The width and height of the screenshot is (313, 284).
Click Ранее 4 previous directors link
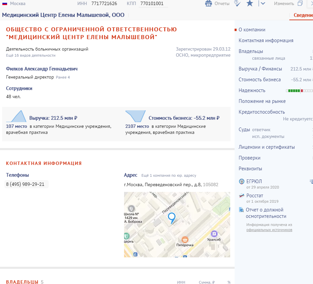click(x=63, y=77)
